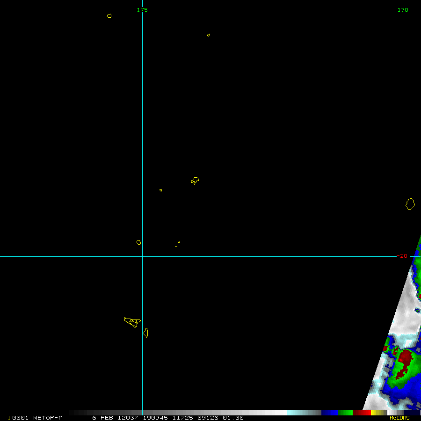This screenshot has width=421, height=421.
Task: Click the small island pair above the -20 latitude line
Action: 178,244
